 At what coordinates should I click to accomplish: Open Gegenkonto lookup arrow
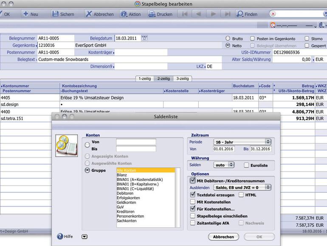coord(37,46)
